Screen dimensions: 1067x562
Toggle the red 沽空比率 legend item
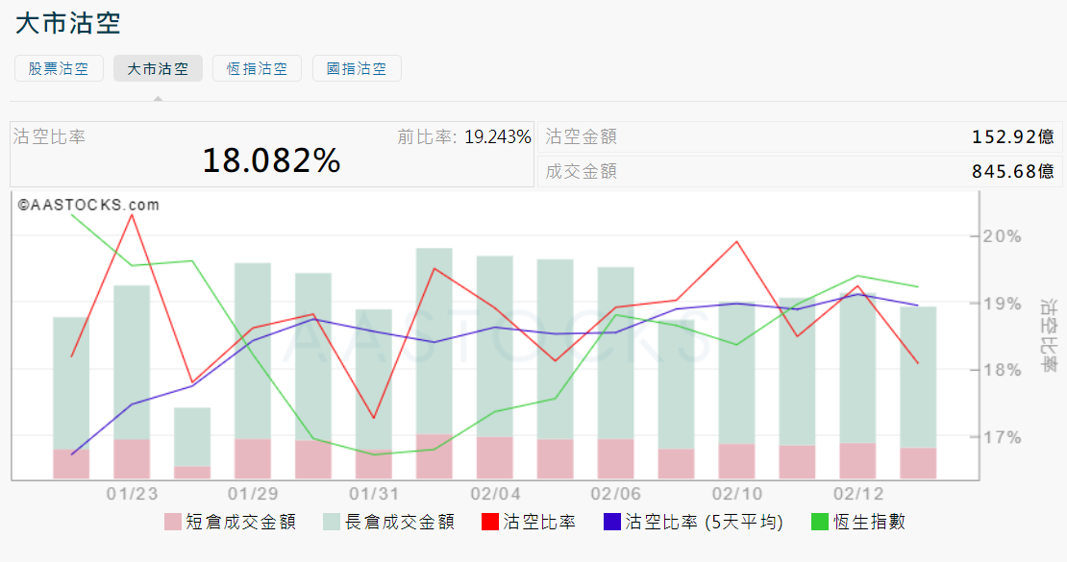pyautogui.click(x=528, y=522)
